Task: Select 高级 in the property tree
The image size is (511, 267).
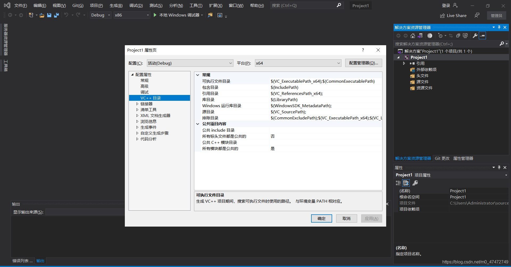Action: 145,86
